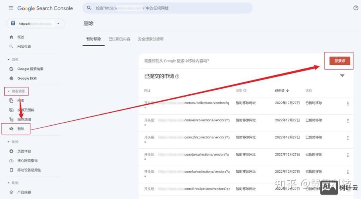
Task: Click help icon beside 类型 column header
Action: [x=245, y=90]
